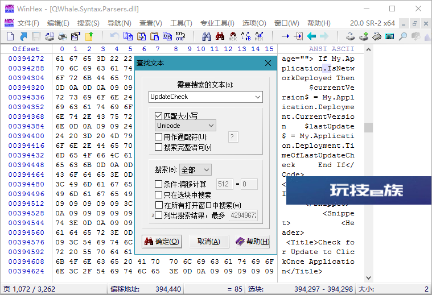The height and width of the screenshot is (295, 432).
Task: Click the red binoculars Find Hex Values icon
Action: point(220,36)
